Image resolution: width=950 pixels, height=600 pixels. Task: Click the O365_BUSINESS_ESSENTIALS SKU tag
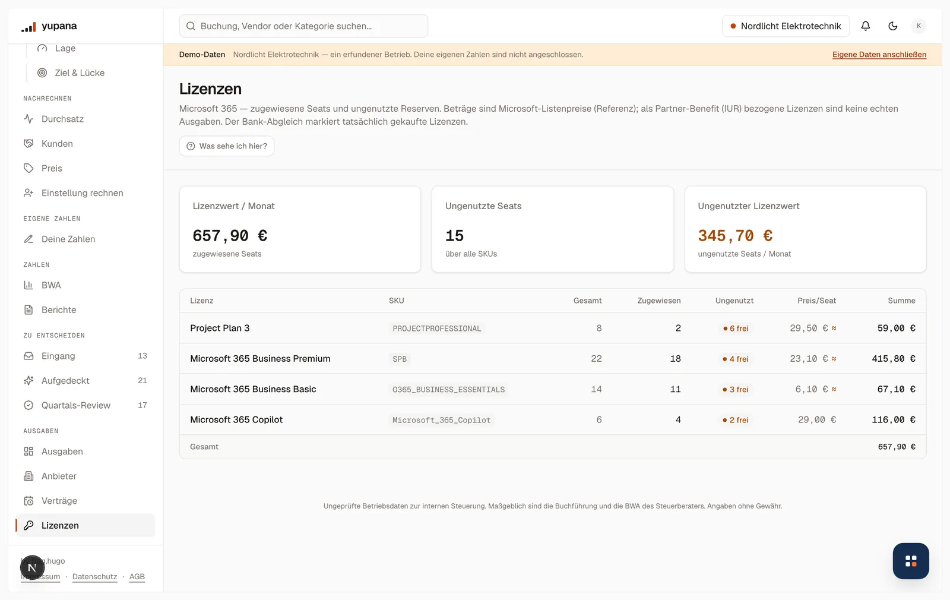pos(448,390)
